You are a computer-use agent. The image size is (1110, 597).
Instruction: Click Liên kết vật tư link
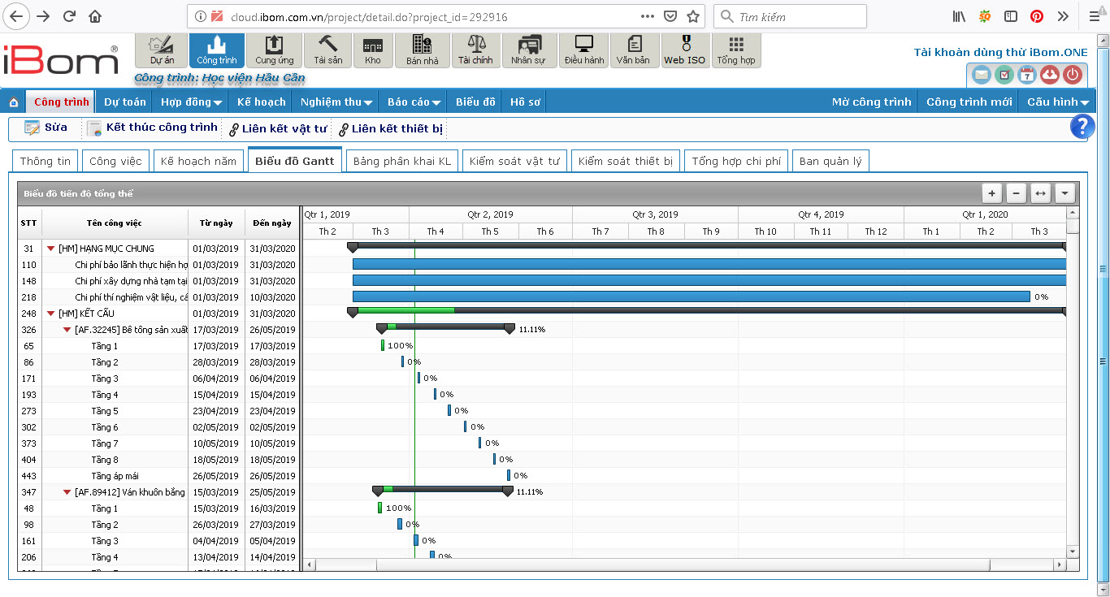tap(278, 128)
